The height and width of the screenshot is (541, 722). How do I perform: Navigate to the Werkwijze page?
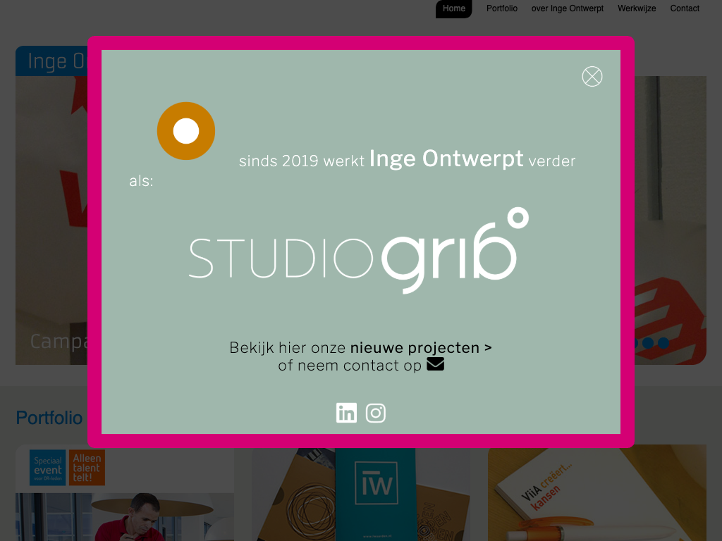pos(637,9)
